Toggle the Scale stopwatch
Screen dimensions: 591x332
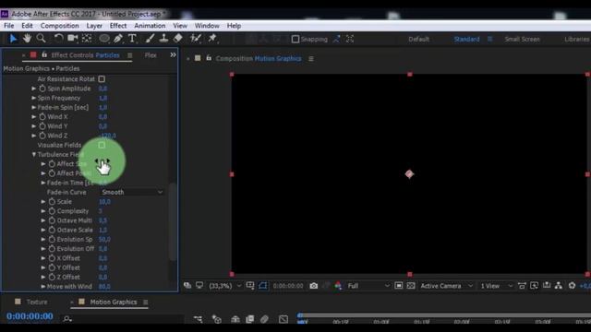(x=52, y=202)
